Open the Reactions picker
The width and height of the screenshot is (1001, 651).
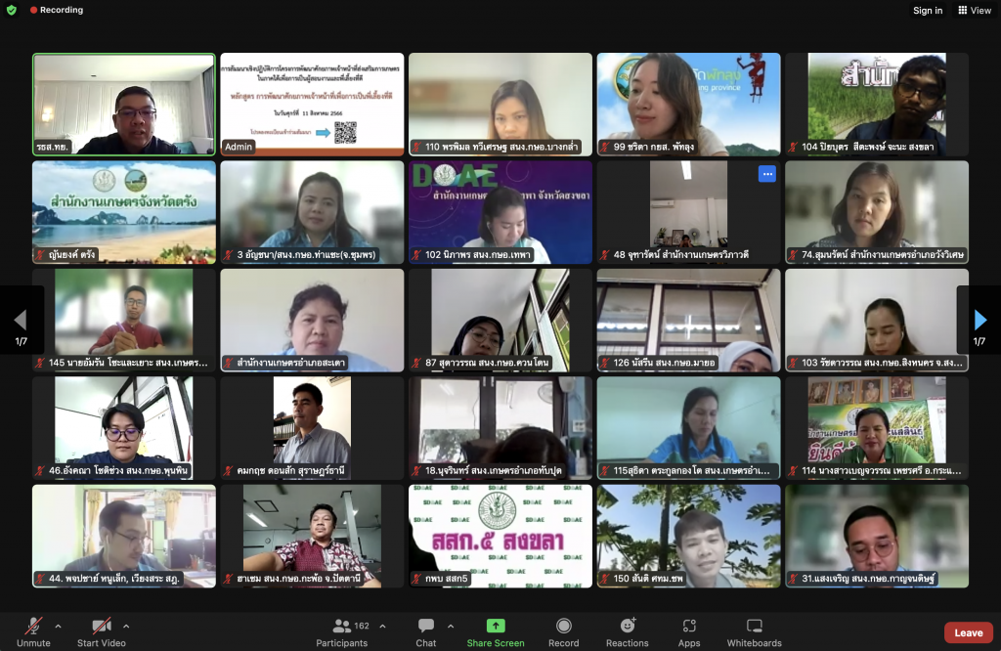[x=627, y=627]
